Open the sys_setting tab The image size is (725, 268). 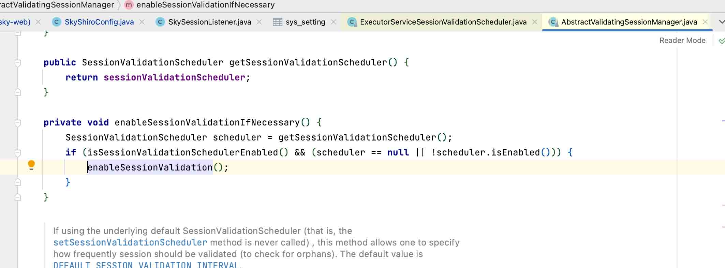(x=305, y=22)
